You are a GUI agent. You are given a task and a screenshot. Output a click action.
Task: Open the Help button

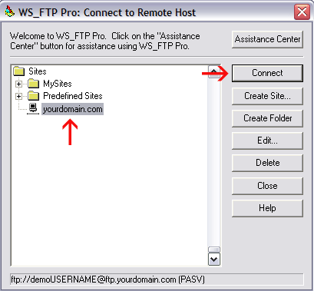click(x=267, y=208)
